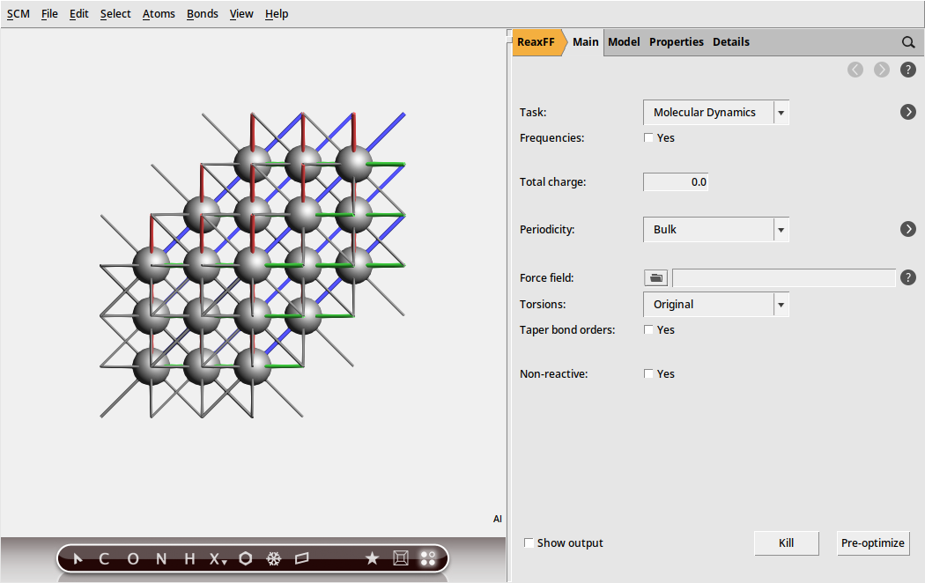This screenshot has width=925, height=583.
Task: Click the Total charge input field
Action: (x=676, y=182)
